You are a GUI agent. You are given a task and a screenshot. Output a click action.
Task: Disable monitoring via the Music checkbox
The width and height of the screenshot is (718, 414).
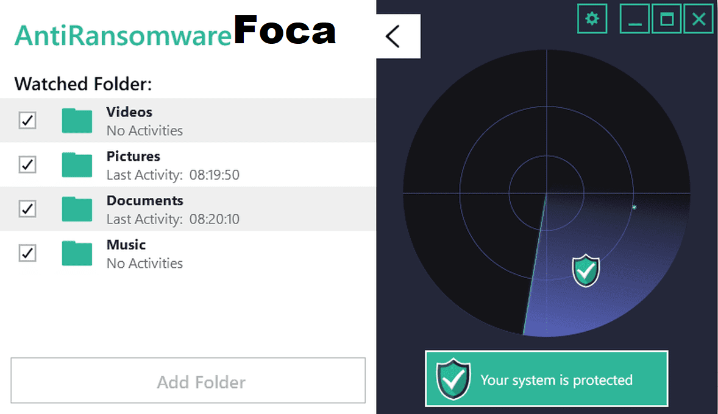coord(27,253)
